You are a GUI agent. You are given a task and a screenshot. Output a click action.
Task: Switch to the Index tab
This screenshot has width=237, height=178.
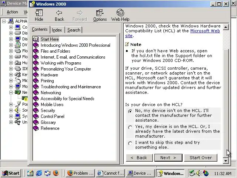[x=57, y=30]
